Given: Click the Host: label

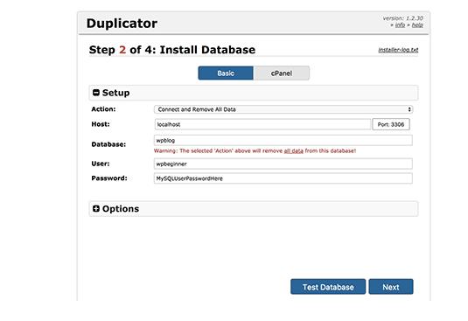Looking at the screenshot, I should (x=101, y=124).
